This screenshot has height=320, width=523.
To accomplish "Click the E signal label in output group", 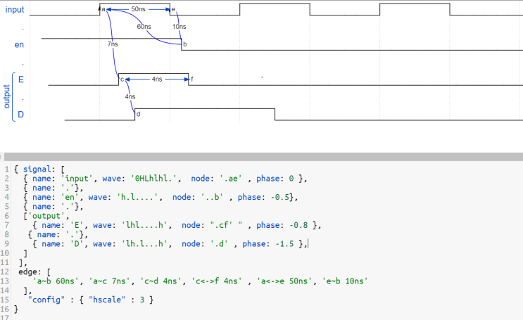I will [x=21, y=79].
